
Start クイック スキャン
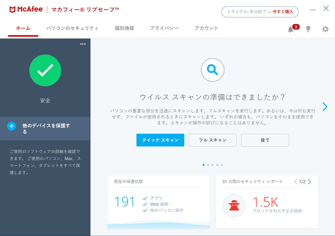pyautogui.click(x=160, y=140)
